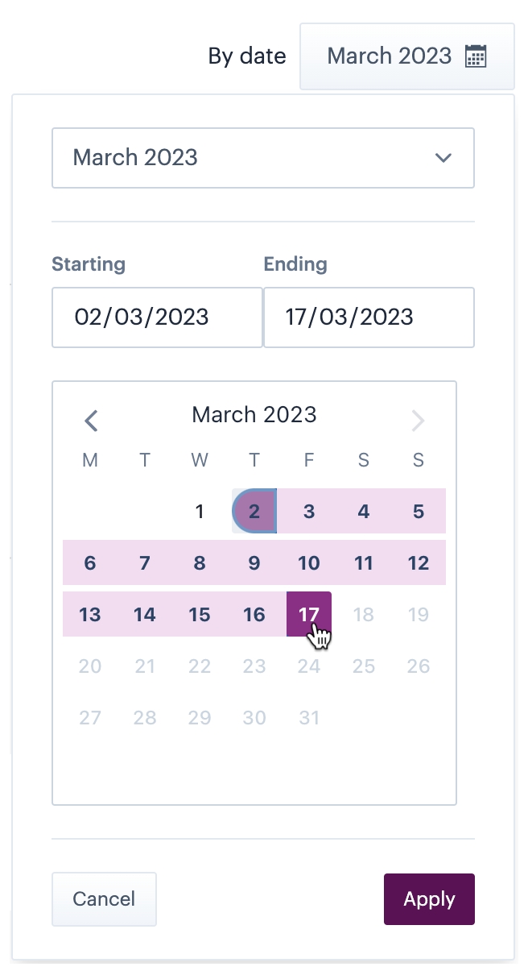Click day 13 in the calendar
Viewport: 528px width, 975px height.
click(x=90, y=614)
